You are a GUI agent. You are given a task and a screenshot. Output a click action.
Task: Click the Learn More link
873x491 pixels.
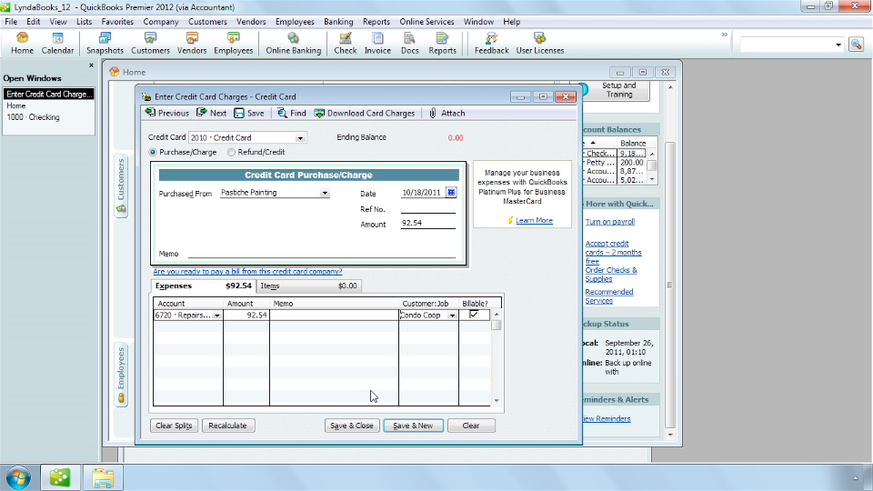pyautogui.click(x=534, y=220)
